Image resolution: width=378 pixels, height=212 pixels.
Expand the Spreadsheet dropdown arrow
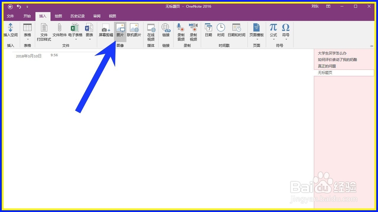[x=76, y=39]
